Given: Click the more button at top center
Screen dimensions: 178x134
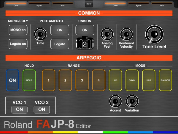Looking at the screenshot, I should pyautogui.click(x=89, y=4).
